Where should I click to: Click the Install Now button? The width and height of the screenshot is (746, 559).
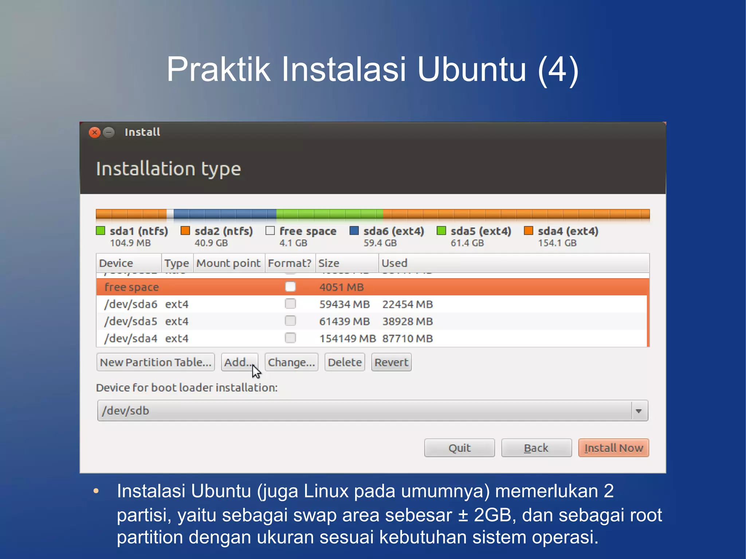613,448
